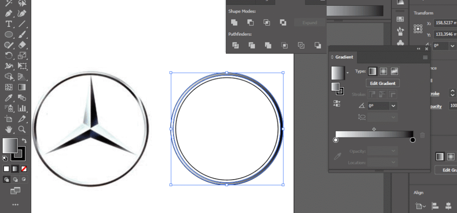Expand the gradient swatch preset dropdown arrow
Screen dimensions: 457x213
(348, 72)
